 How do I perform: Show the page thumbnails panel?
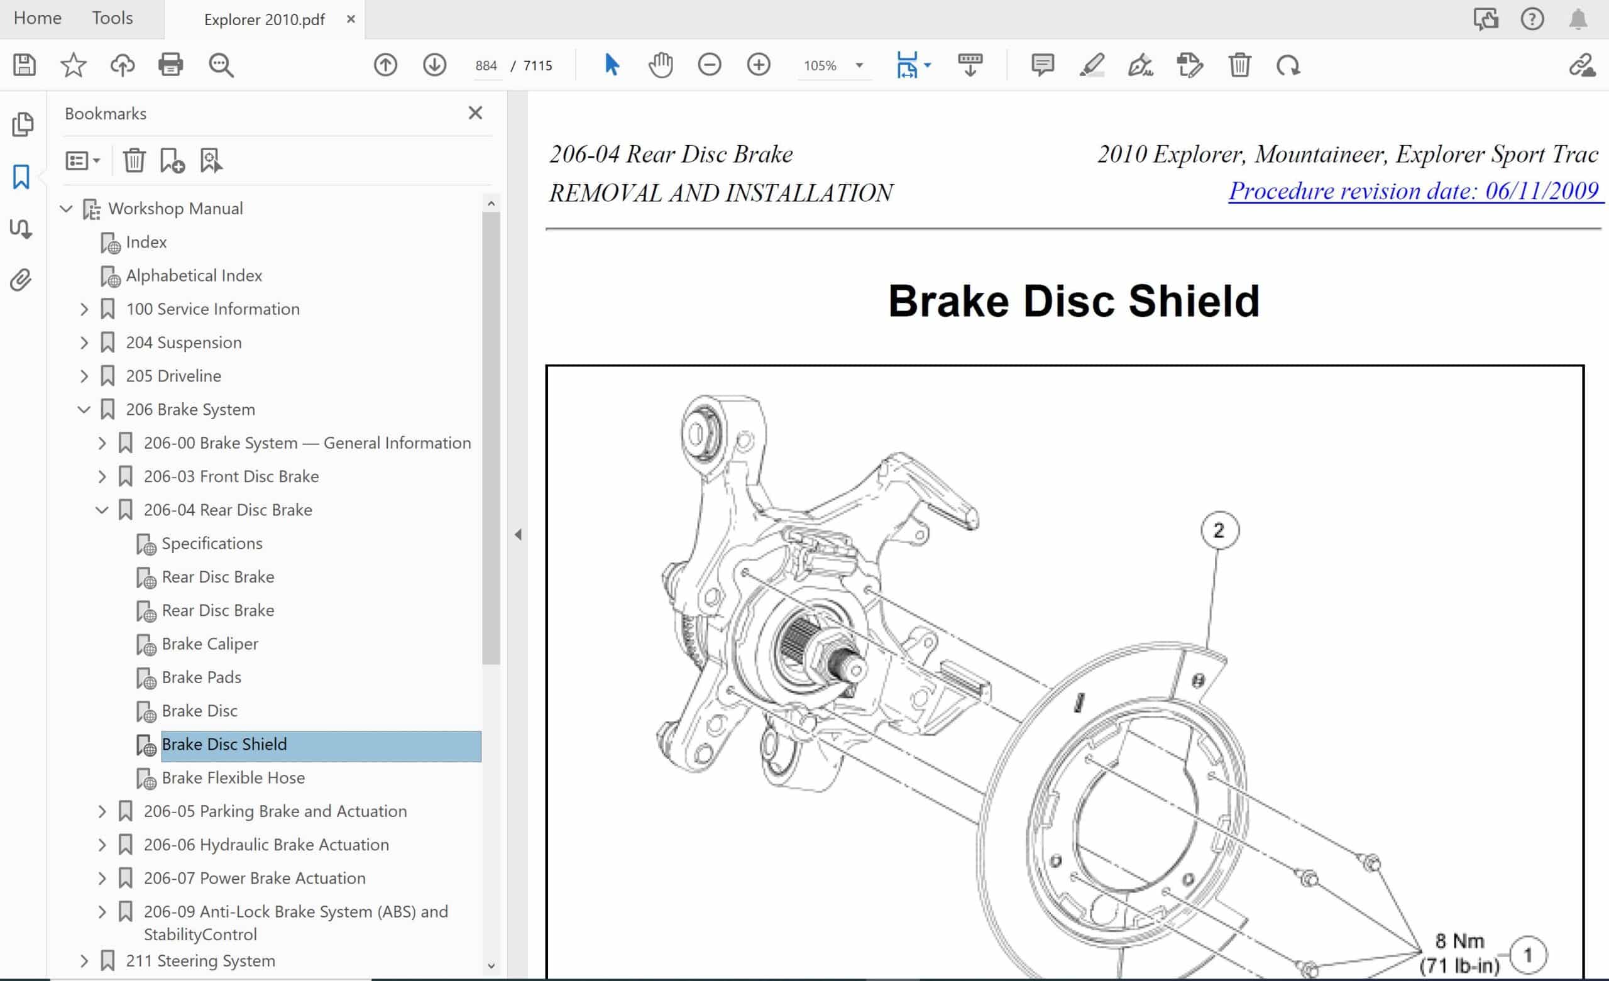pyautogui.click(x=22, y=124)
